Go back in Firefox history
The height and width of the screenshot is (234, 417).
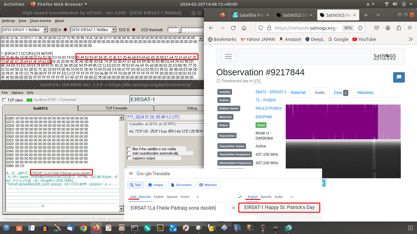[x=211, y=28]
